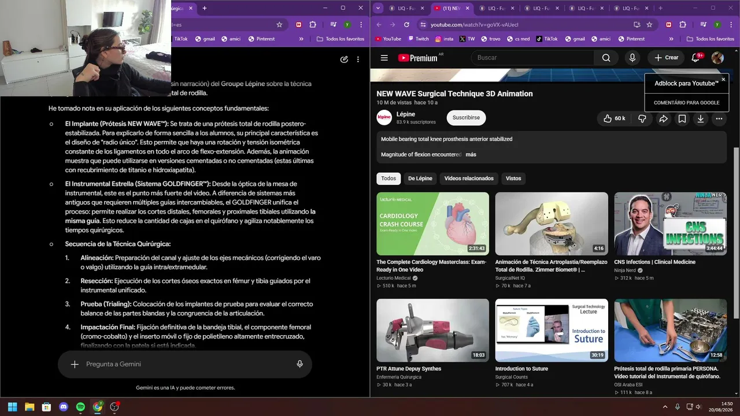Open Twitch bookmark in YouTube window
The height and width of the screenshot is (416, 740).
tap(419, 39)
